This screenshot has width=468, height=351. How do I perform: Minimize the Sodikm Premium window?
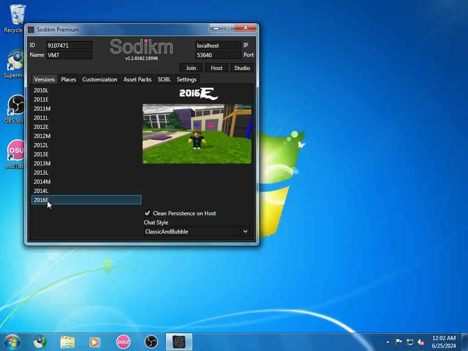pyautogui.click(x=216, y=28)
